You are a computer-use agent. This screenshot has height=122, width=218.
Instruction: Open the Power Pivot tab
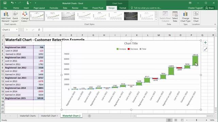click(98, 8)
